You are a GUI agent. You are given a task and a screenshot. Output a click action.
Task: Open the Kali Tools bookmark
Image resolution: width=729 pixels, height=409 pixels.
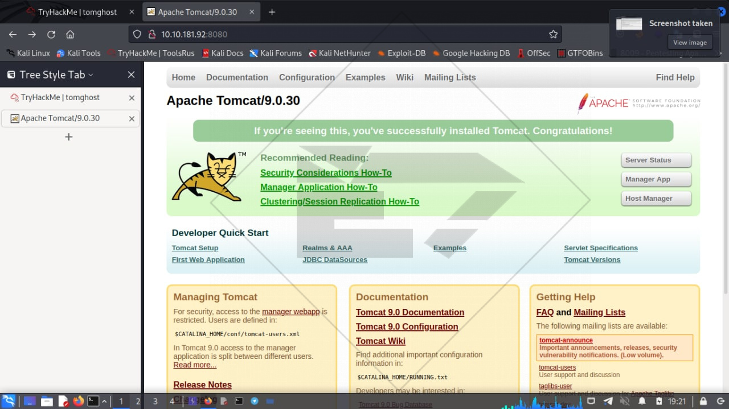tap(79, 53)
